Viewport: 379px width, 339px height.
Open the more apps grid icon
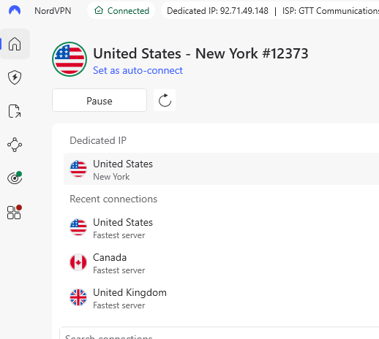click(14, 212)
